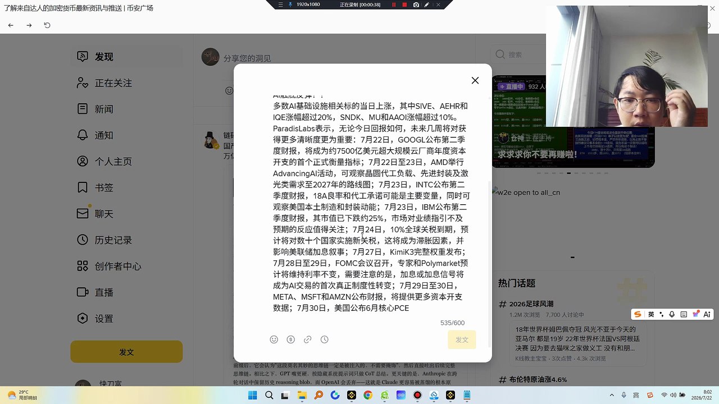Take a screenshot with recorder camera
The image size is (719, 404).
coord(416,4)
